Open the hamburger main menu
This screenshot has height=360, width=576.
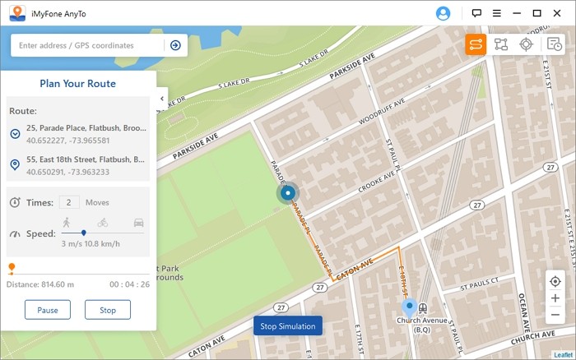point(496,13)
